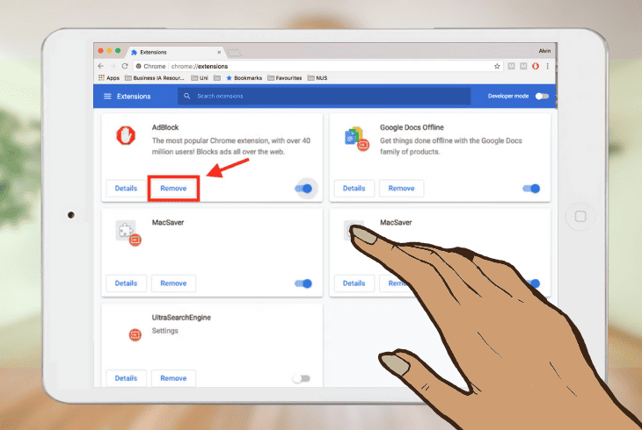642x430 pixels.
Task: Click Details for Google Docs Offline
Action: 354,189
